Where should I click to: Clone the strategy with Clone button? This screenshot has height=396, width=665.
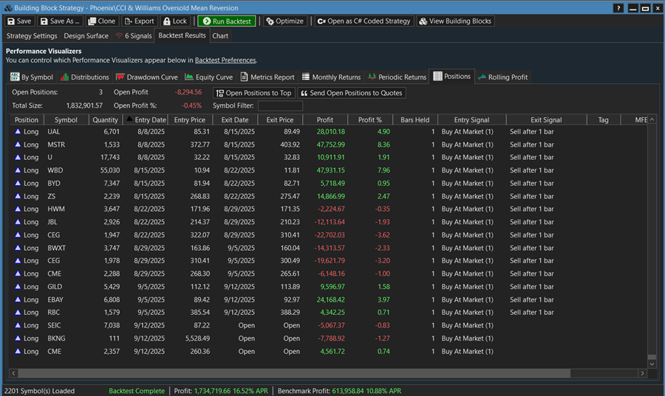102,21
